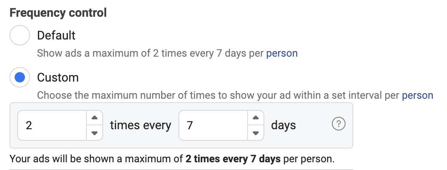Increase the times count with up arrow

click(95, 118)
